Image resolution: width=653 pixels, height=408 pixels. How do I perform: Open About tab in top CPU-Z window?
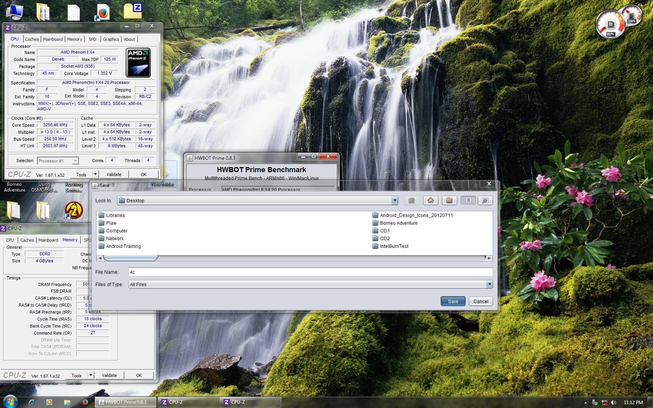[129, 39]
